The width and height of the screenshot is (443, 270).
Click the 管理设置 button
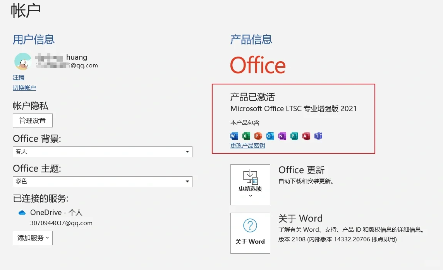33,120
